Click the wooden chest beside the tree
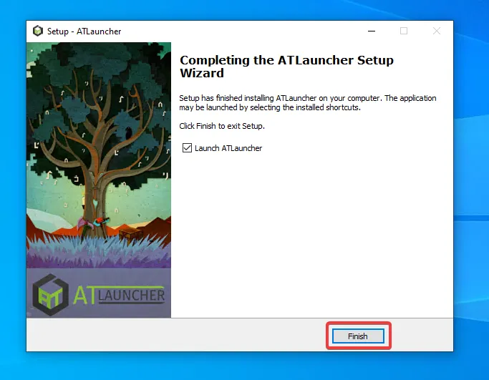Viewport: 489px width, 380px height. tap(129, 233)
